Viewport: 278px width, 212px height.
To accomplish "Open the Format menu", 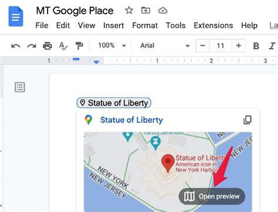I will coord(145,25).
